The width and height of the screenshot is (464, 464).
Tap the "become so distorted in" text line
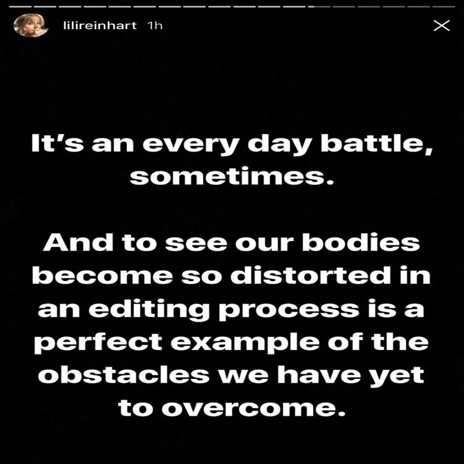[231, 275]
